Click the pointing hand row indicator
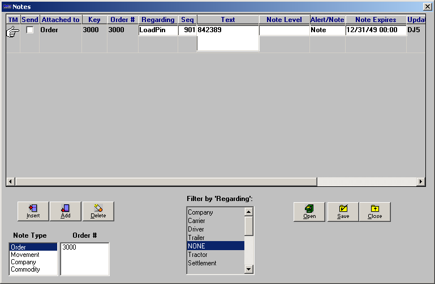 (13, 32)
